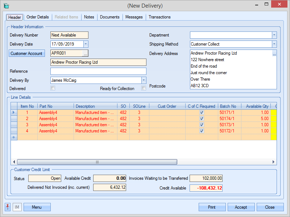This screenshot has width=290, height=217.
Task: Click the line details horizontal scrollbar thumb
Action: [x=97, y=162]
